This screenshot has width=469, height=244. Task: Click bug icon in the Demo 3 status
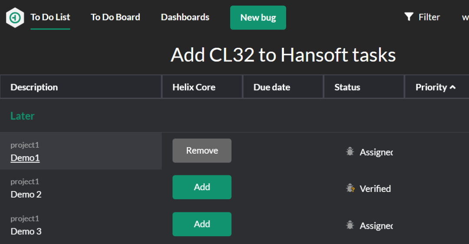click(350, 225)
